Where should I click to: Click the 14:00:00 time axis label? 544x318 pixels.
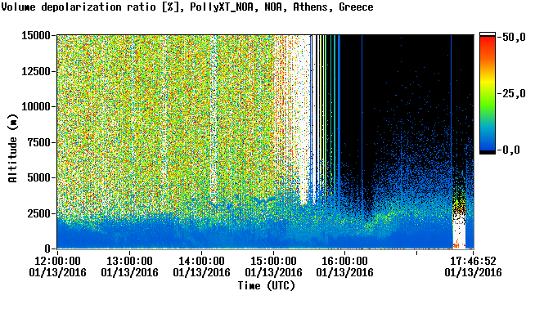[201, 261]
